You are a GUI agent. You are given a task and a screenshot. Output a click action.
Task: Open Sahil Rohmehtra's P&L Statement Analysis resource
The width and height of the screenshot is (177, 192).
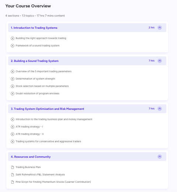point(40,175)
